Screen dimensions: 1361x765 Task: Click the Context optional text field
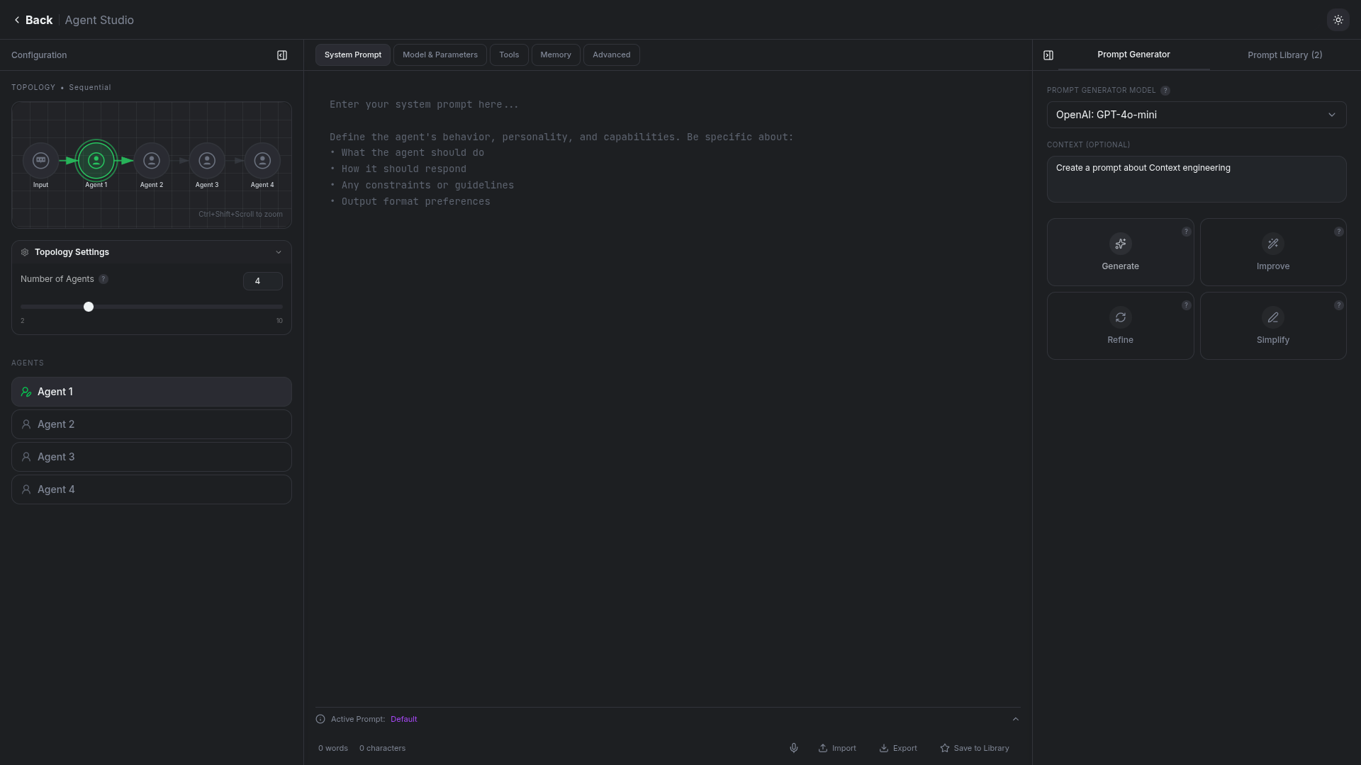(x=1196, y=179)
